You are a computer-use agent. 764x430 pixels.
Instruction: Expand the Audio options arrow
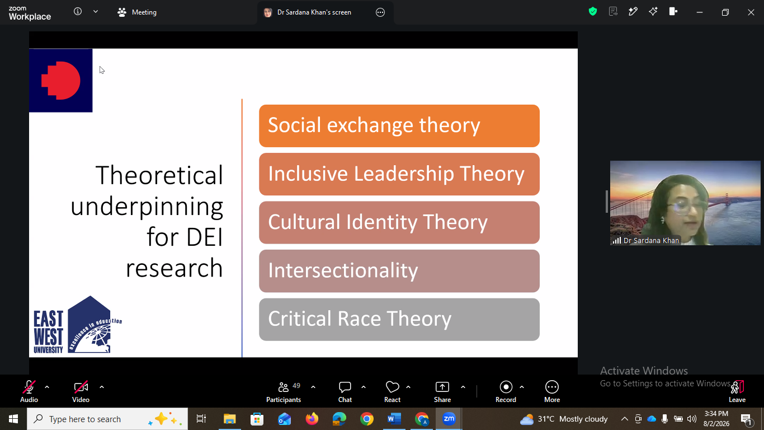coord(47,387)
